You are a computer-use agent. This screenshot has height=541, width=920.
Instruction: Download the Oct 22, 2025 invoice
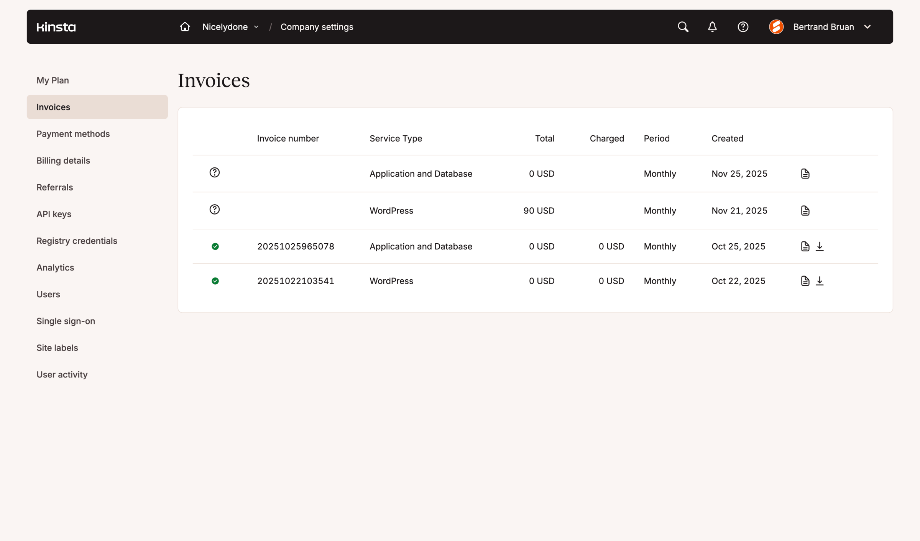point(820,281)
